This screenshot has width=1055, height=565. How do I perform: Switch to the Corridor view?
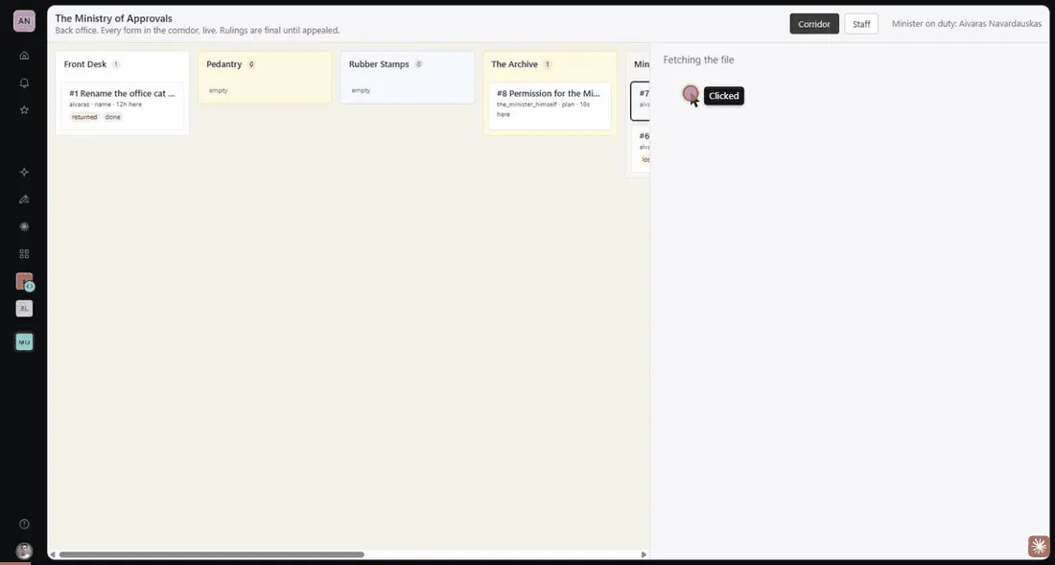pyautogui.click(x=814, y=24)
